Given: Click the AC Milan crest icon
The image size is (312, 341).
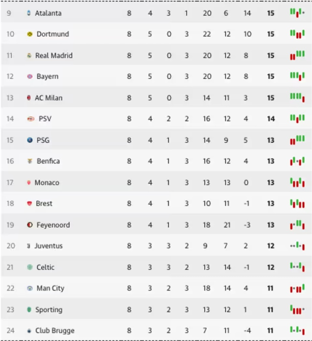Looking at the screenshot, I should [x=29, y=98].
